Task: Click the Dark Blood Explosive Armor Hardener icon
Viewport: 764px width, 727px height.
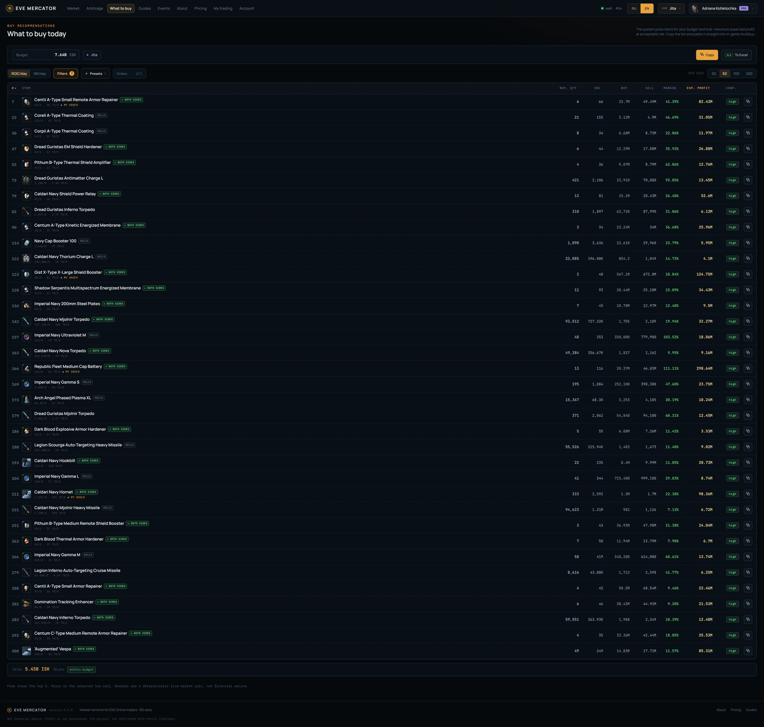Action: point(26,431)
